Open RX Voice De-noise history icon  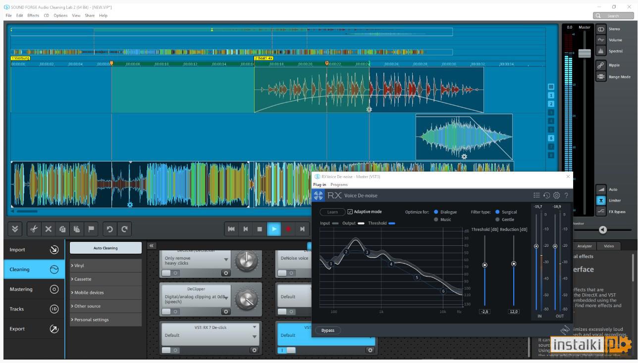[546, 195]
